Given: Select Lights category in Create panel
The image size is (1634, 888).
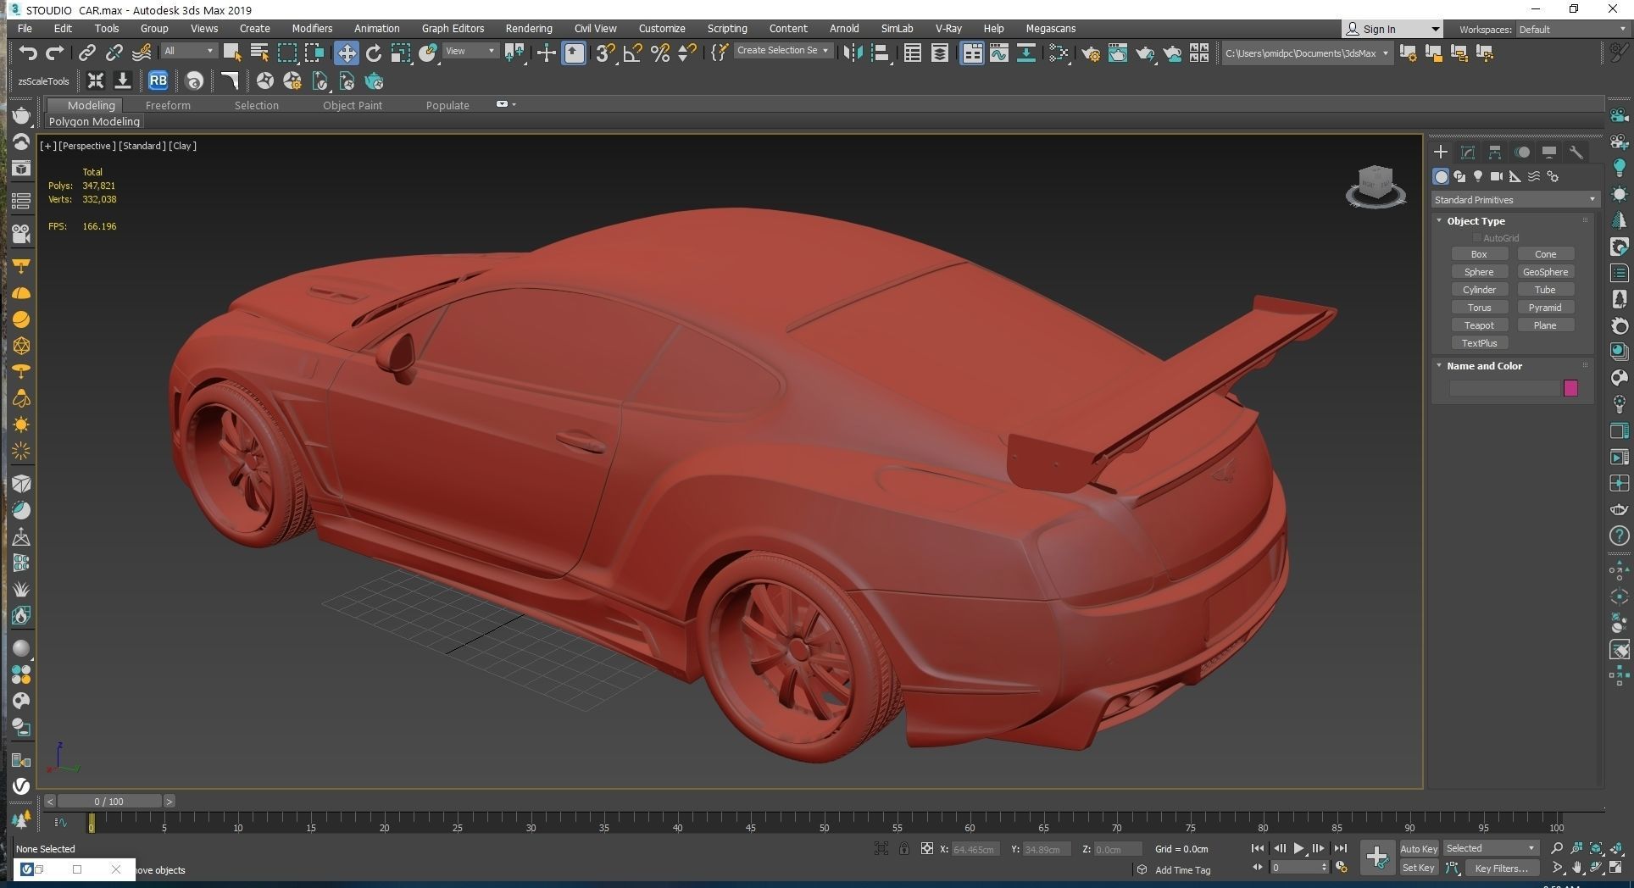Looking at the screenshot, I should pyautogui.click(x=1478, y=176).
